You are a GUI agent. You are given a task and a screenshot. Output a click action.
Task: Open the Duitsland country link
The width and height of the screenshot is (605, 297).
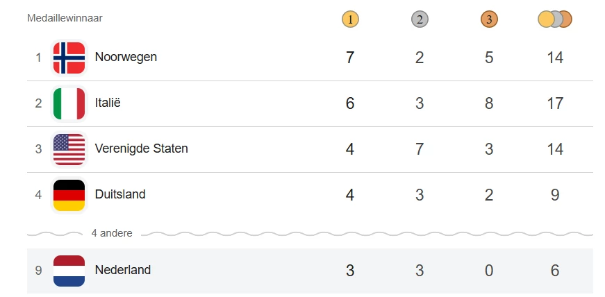click(x=120, y=194)
